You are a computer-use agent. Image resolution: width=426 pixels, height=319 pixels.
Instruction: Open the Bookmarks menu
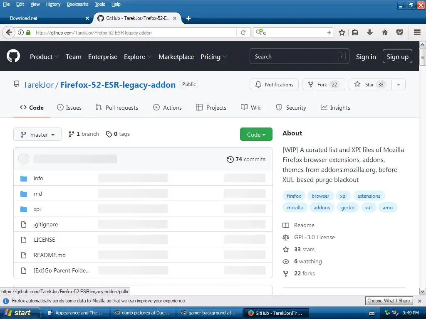click(78, 4)
